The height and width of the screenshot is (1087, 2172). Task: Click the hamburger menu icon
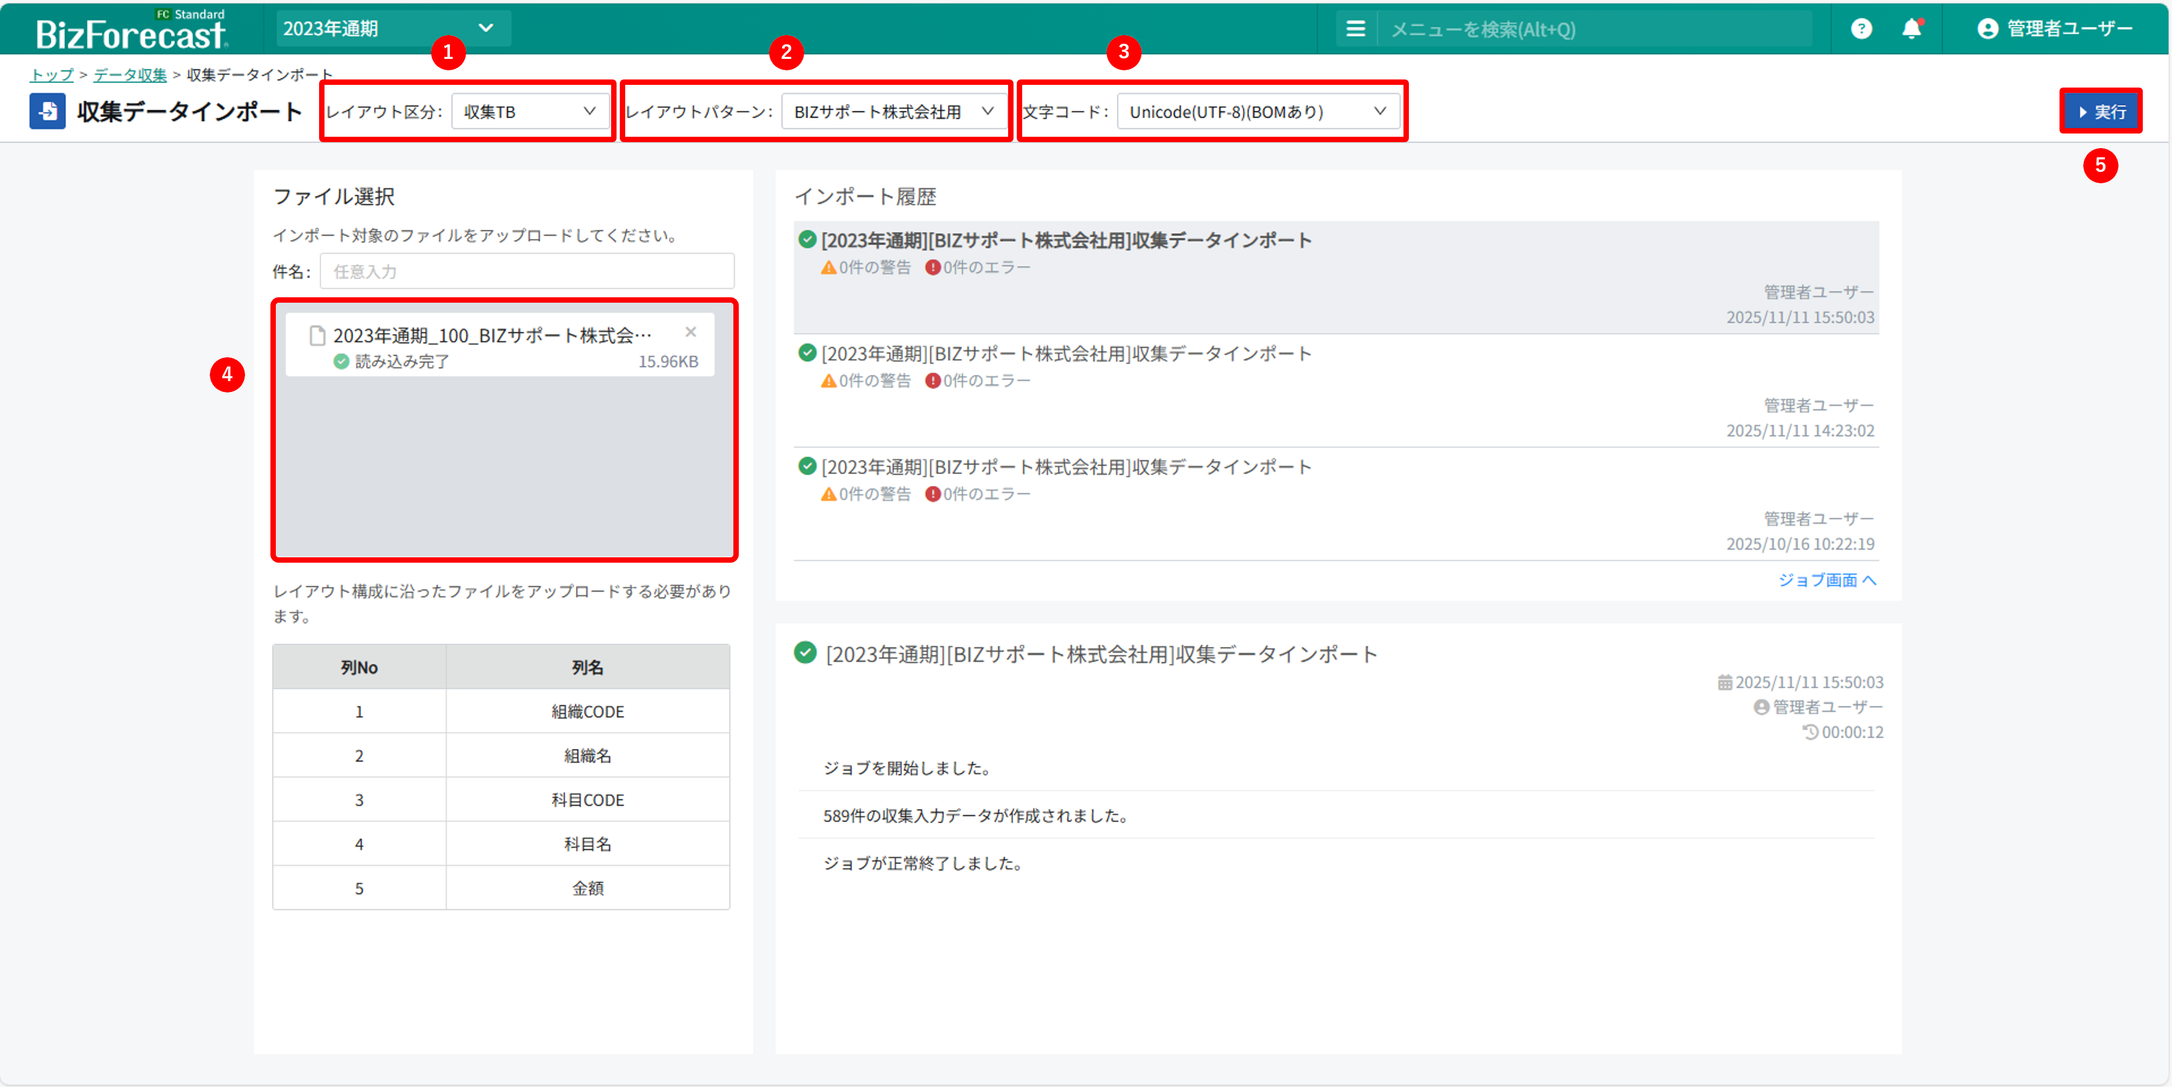(x=1355, y=30)
